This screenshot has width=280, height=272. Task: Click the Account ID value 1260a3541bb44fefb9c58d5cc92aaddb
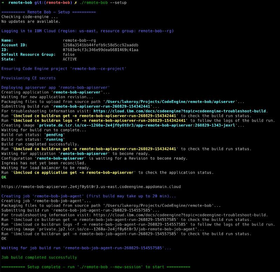[x=100, y=45]
